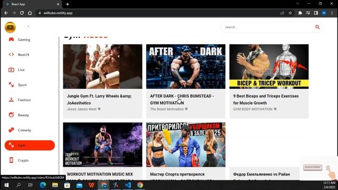
Task: Select the NextJS code icon
Action: click(11, 54)
